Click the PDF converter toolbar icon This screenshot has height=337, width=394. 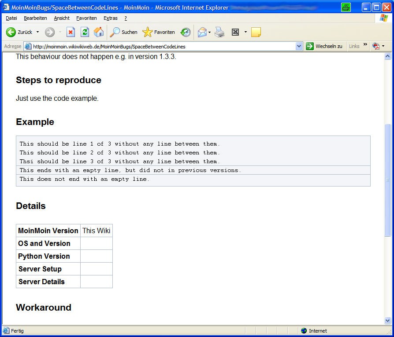tap(376, 46)
